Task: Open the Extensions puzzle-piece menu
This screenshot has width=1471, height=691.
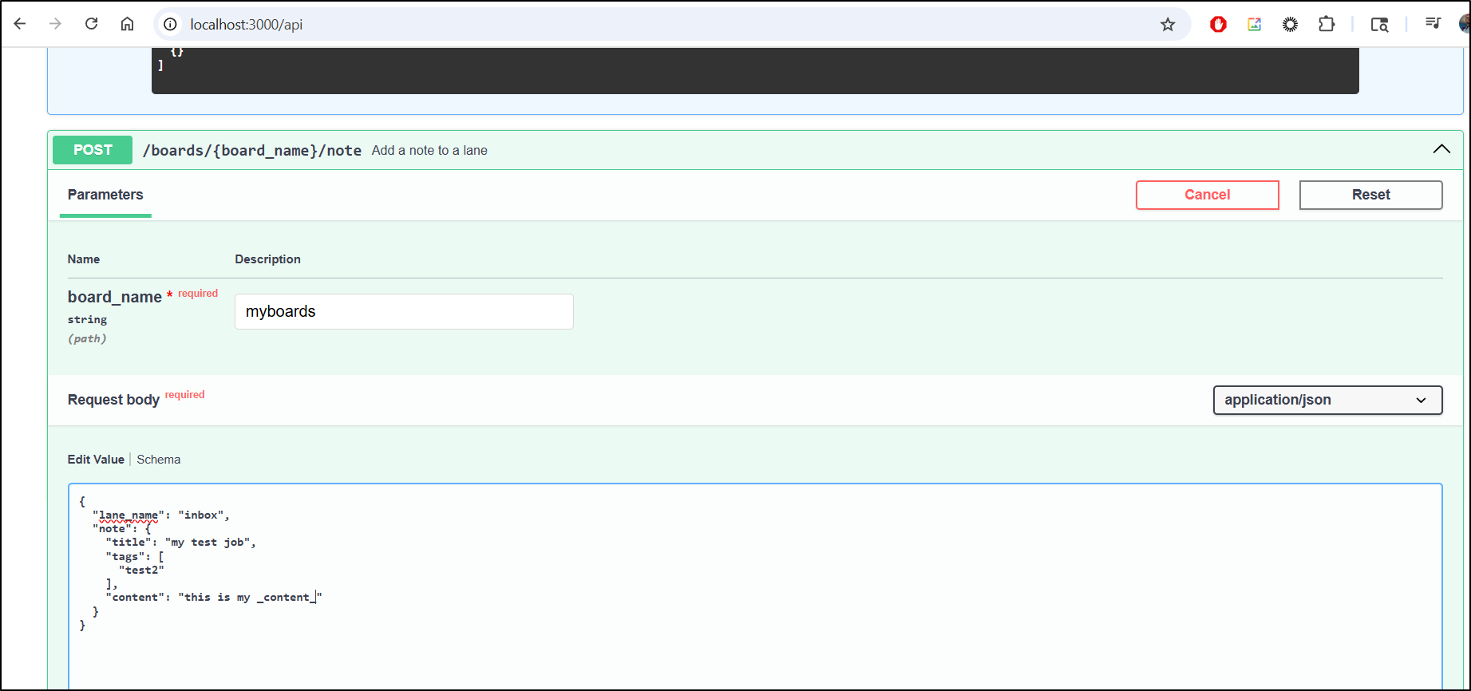Action: (x=1326, y=25)
